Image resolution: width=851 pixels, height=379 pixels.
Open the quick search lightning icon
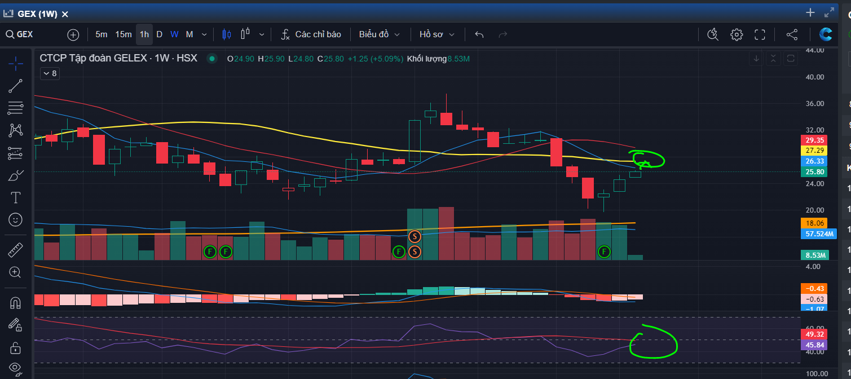point(713,34)
